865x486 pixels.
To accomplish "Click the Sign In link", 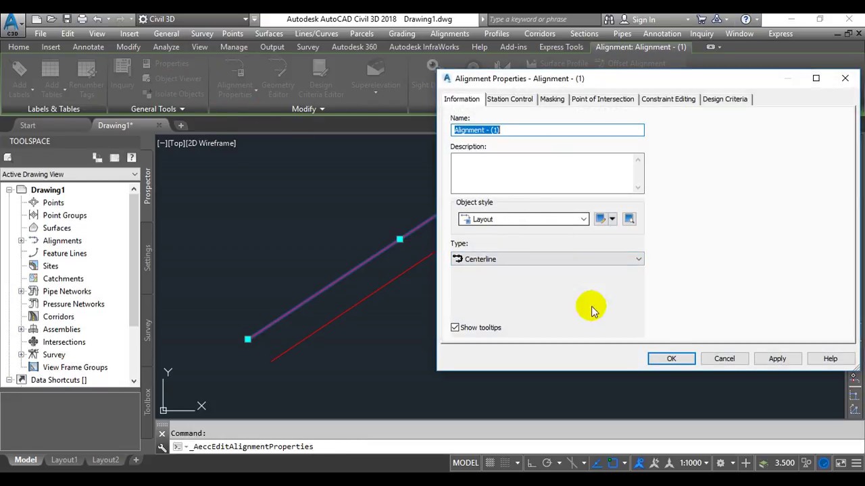I will point(644,20).
